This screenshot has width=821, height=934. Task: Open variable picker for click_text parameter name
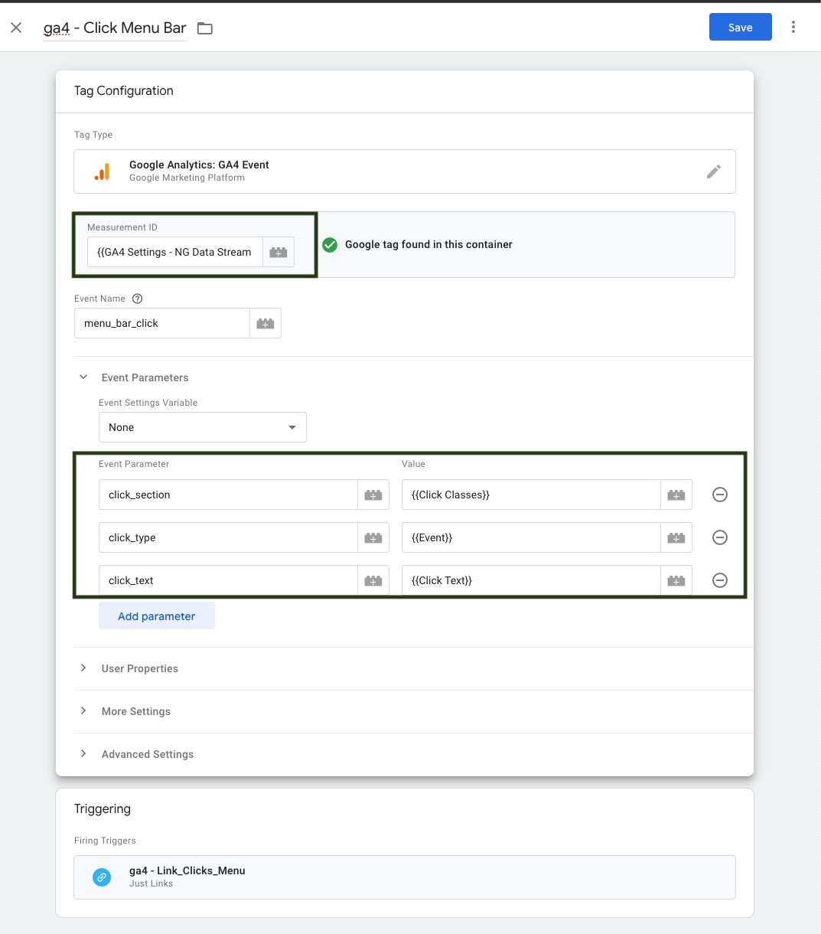click(x=373, y=580)
